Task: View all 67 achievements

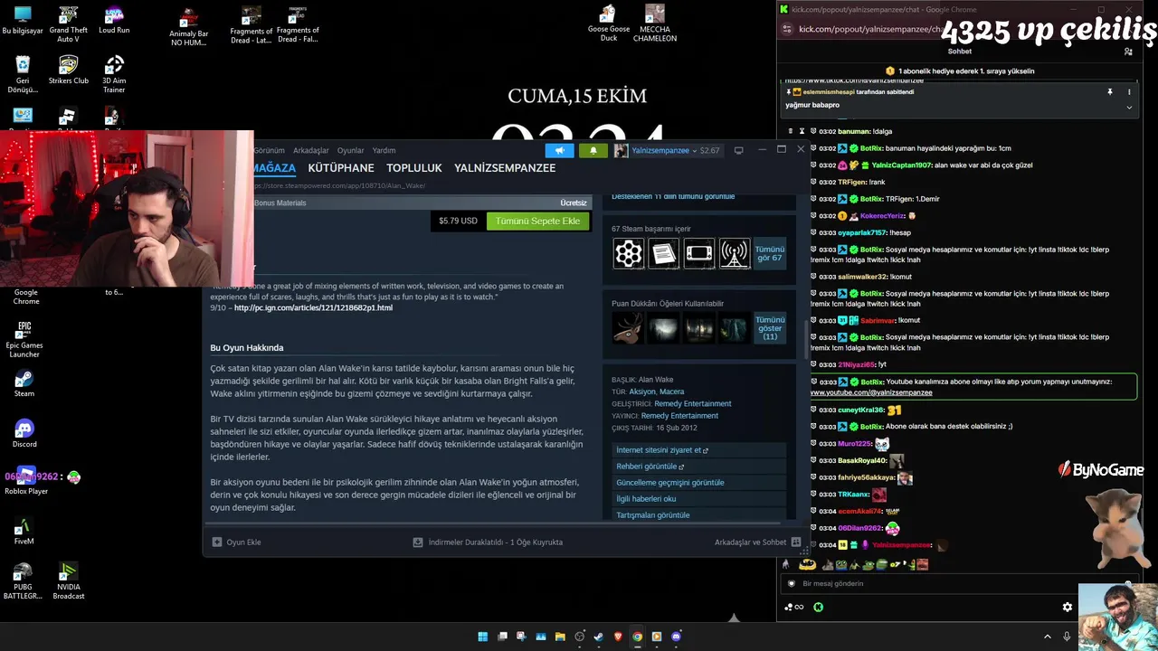Action: (x=770, y=254)
